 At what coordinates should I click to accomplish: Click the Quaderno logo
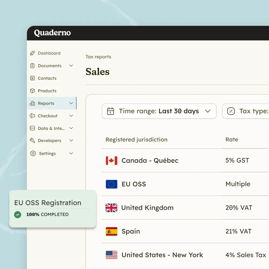tap(52, 33)
